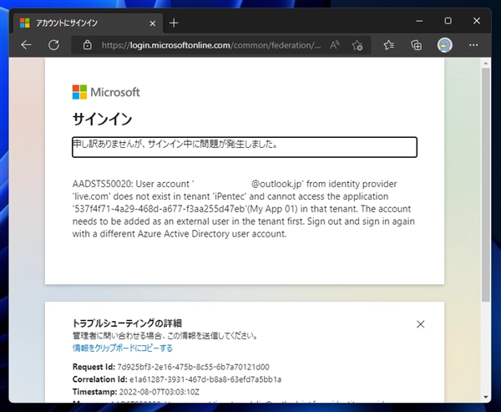Open the browser profile avatar
Viewport: 501px width, 412px height.
click(x=444, y=45)
